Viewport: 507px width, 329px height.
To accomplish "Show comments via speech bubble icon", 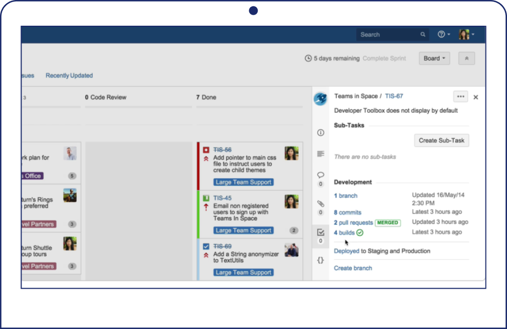I will tap(320, 175).
